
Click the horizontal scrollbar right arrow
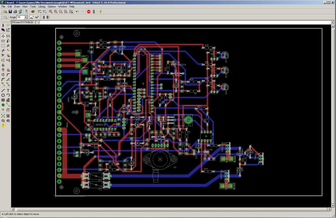[x=329, y=209]
